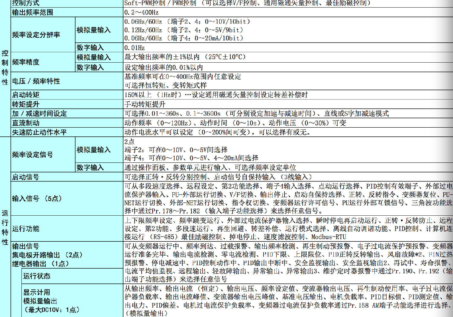Click the 输出频率范围 label cell

click(67, 12)
